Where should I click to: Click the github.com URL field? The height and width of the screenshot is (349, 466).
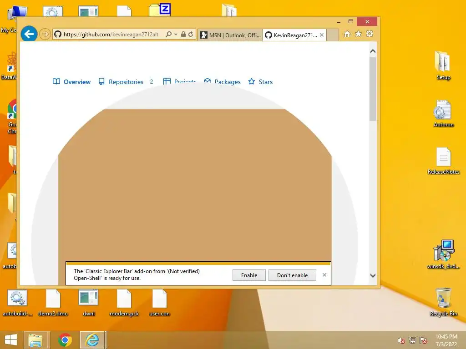click(111, 35)
